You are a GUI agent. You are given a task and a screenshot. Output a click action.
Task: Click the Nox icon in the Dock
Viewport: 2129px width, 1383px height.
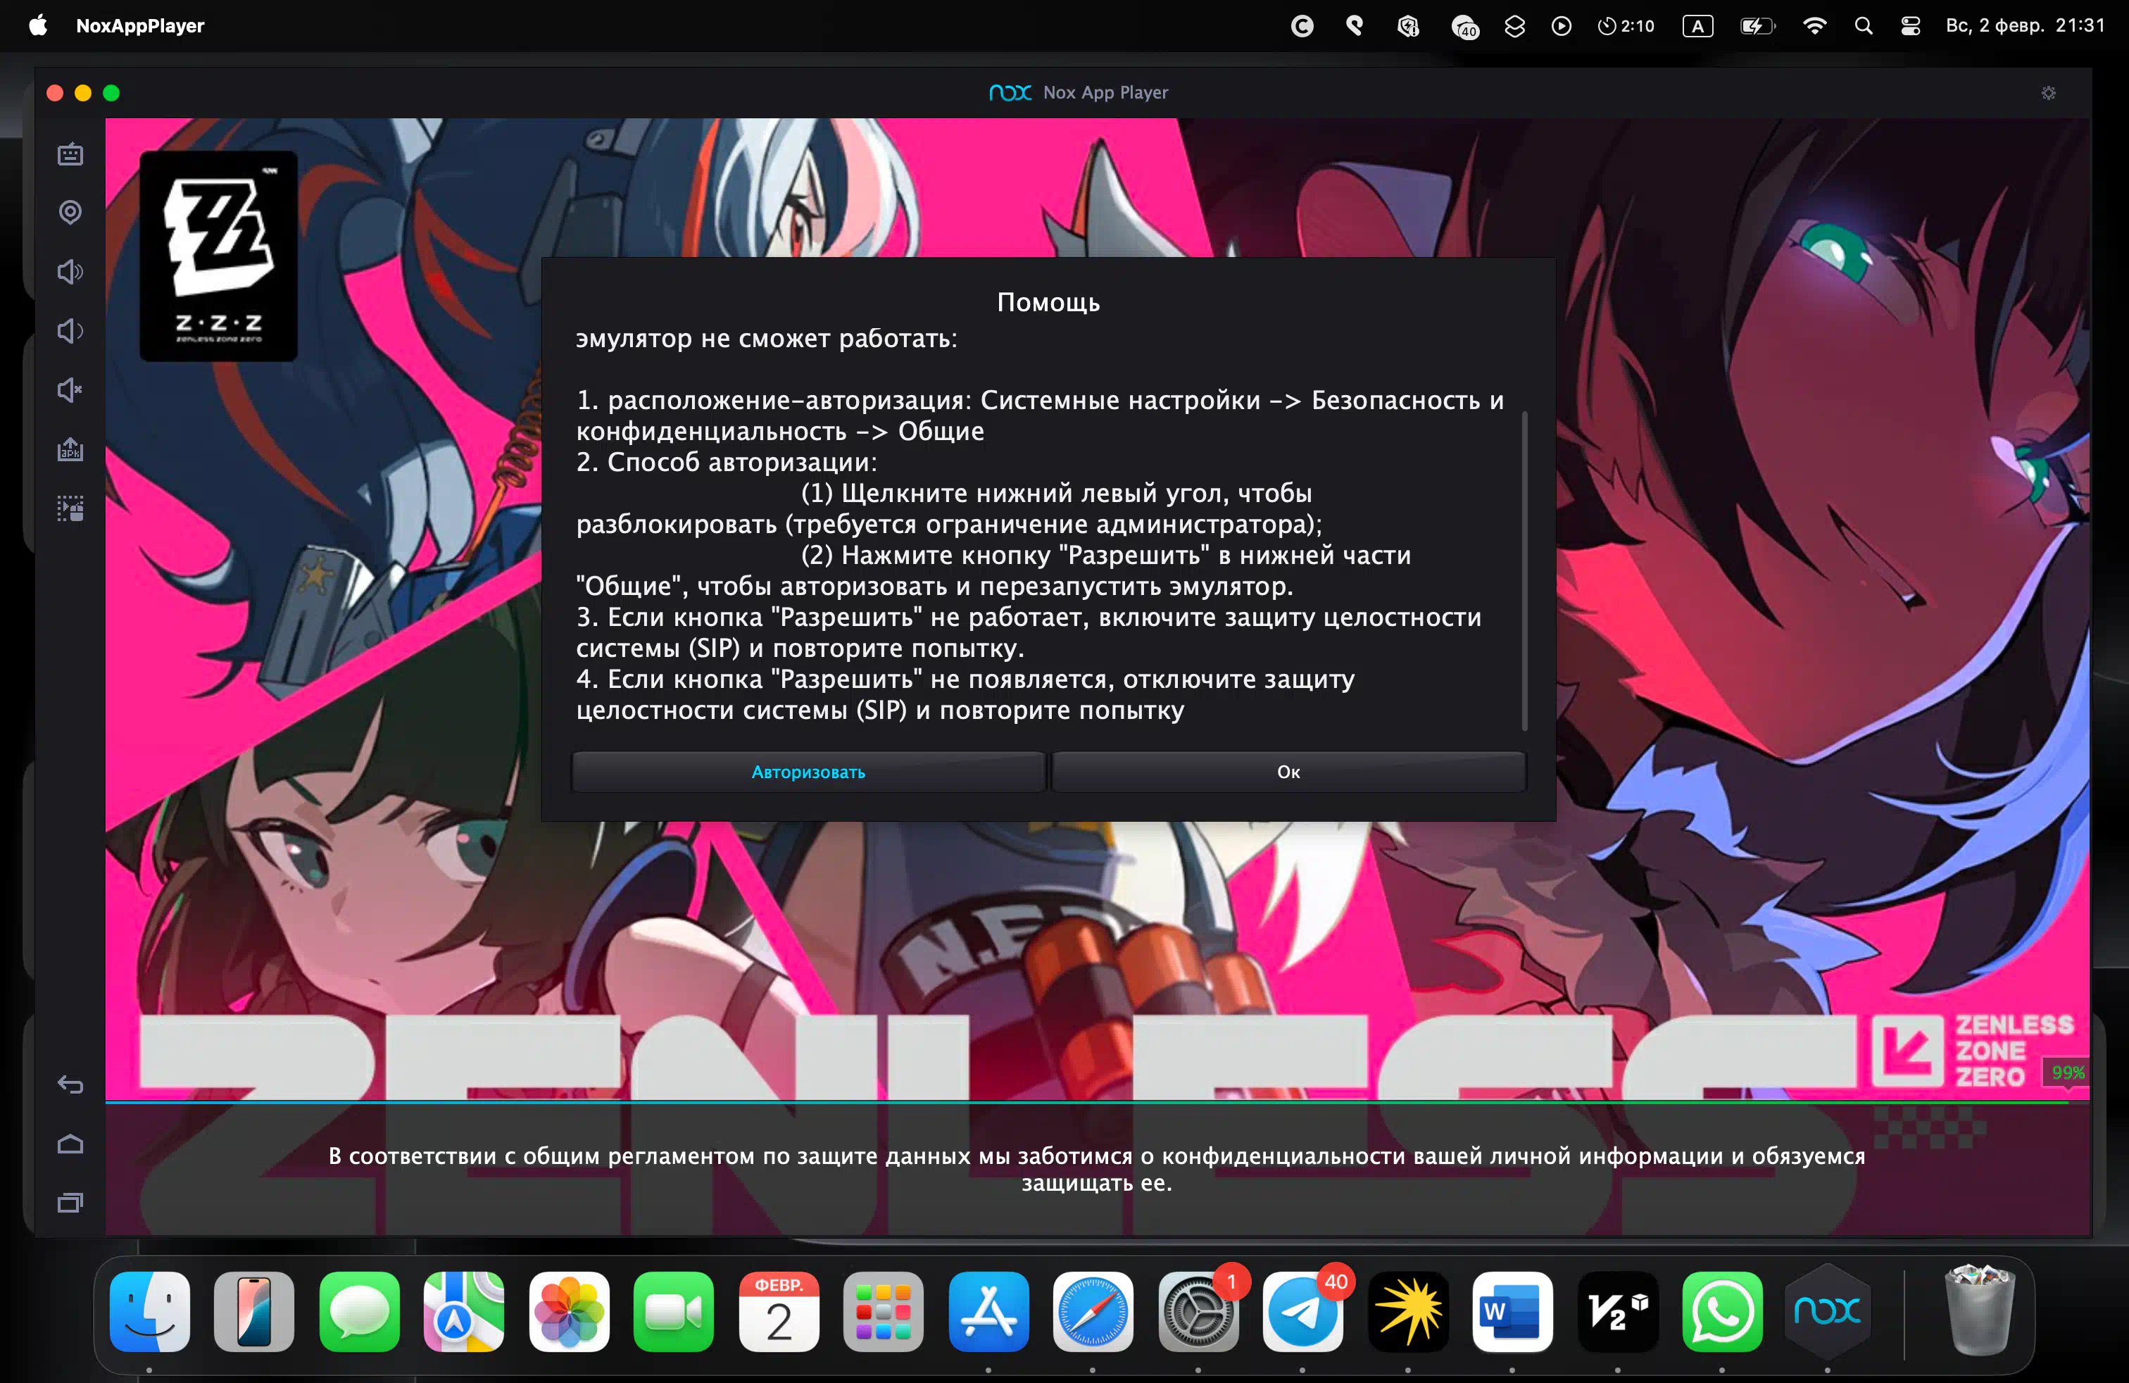pyautogui.click(x=1828, y=1310)
